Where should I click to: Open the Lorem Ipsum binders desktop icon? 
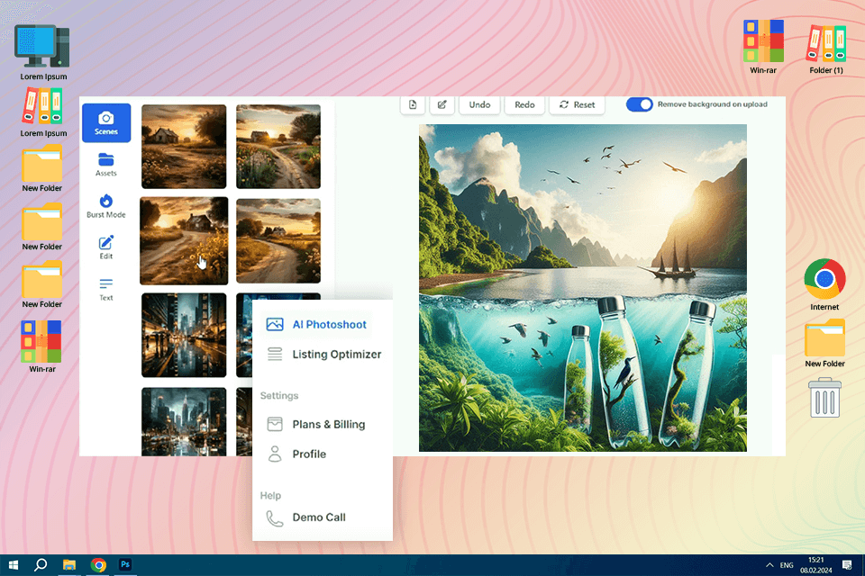[43, 112]
